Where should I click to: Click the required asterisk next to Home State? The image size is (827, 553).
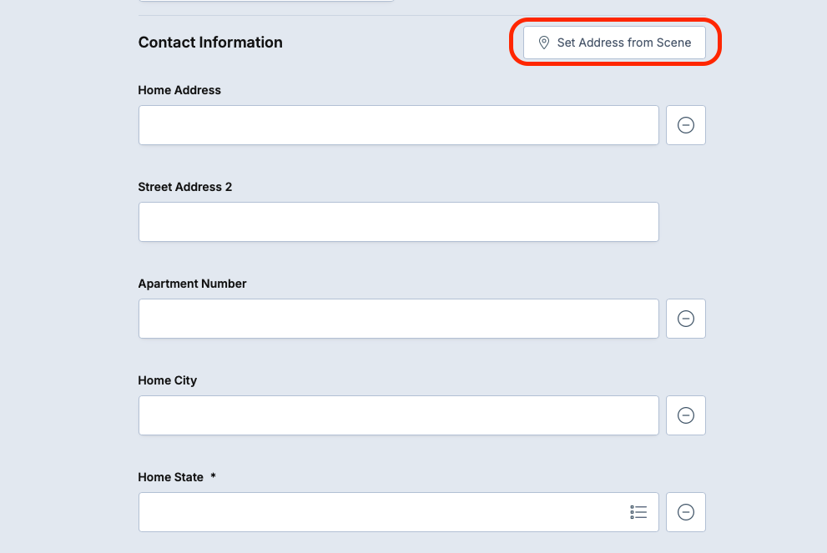pos(213,477)
